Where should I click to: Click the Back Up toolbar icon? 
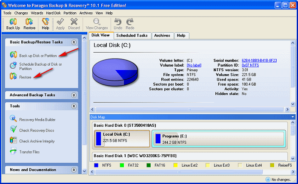(13, 22)
